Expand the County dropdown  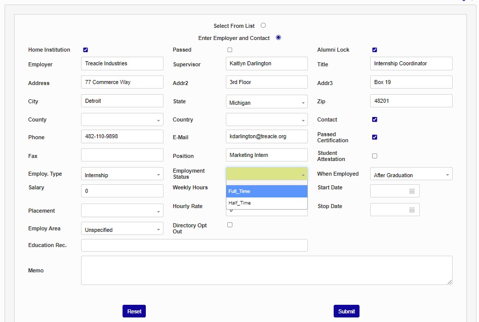coord(122,120)
